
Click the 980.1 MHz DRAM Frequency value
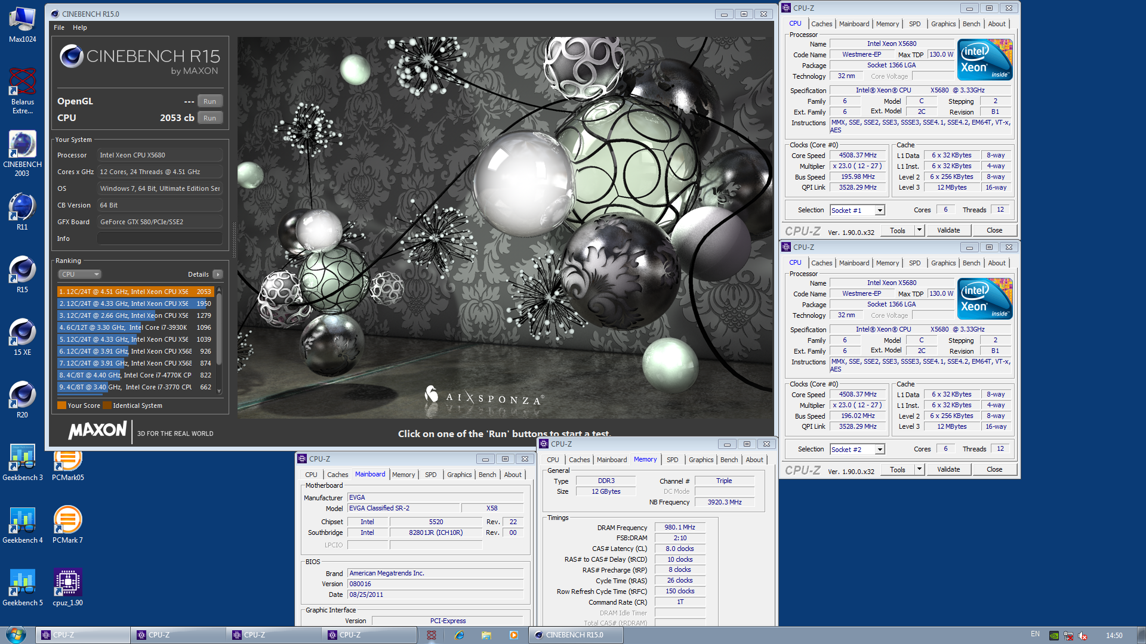click(680, 528)
